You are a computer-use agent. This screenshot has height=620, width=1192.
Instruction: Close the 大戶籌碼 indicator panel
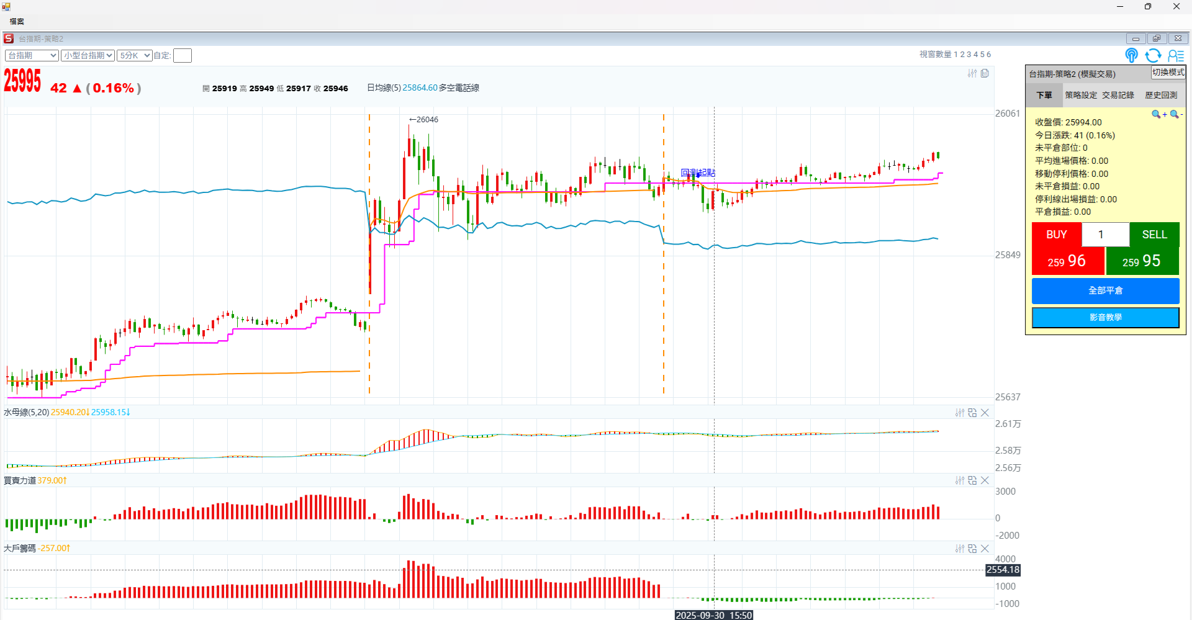point(985,549)
